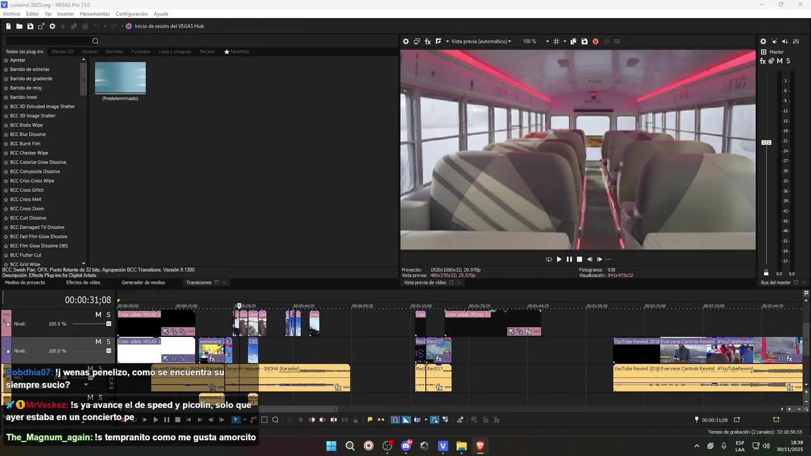Stop the video preview playback
The width and height of the screenshot is (811, 456).
click(579, 259)
